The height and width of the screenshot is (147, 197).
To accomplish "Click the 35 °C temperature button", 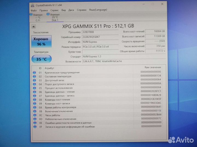I will point(42,59).
